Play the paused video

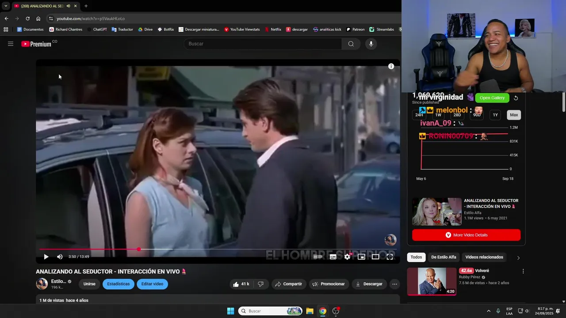(x=46, y=257)
